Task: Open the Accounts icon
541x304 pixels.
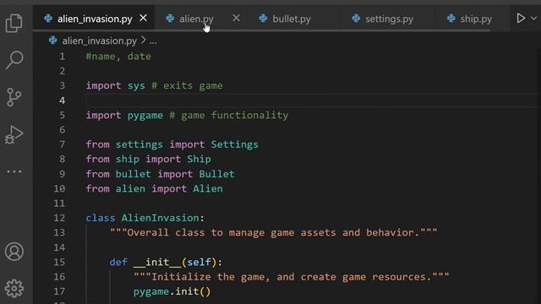Action: (14, 252)
